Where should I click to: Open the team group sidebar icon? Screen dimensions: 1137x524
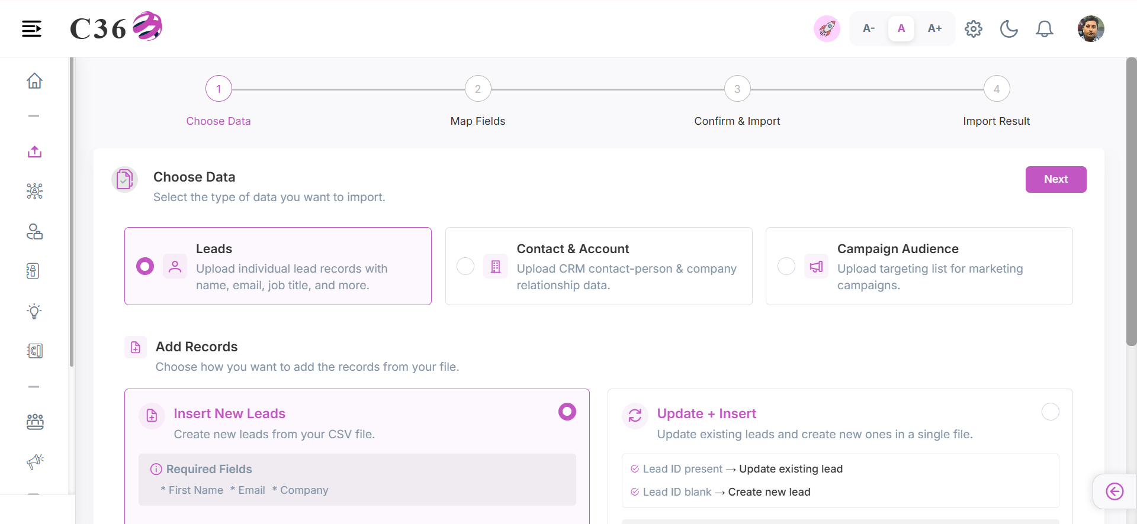[35, 422]
